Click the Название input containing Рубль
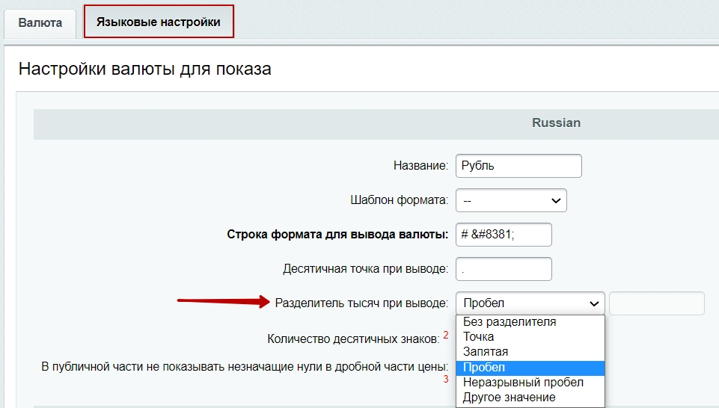The image size is (719, 408). tap(518, 166)
